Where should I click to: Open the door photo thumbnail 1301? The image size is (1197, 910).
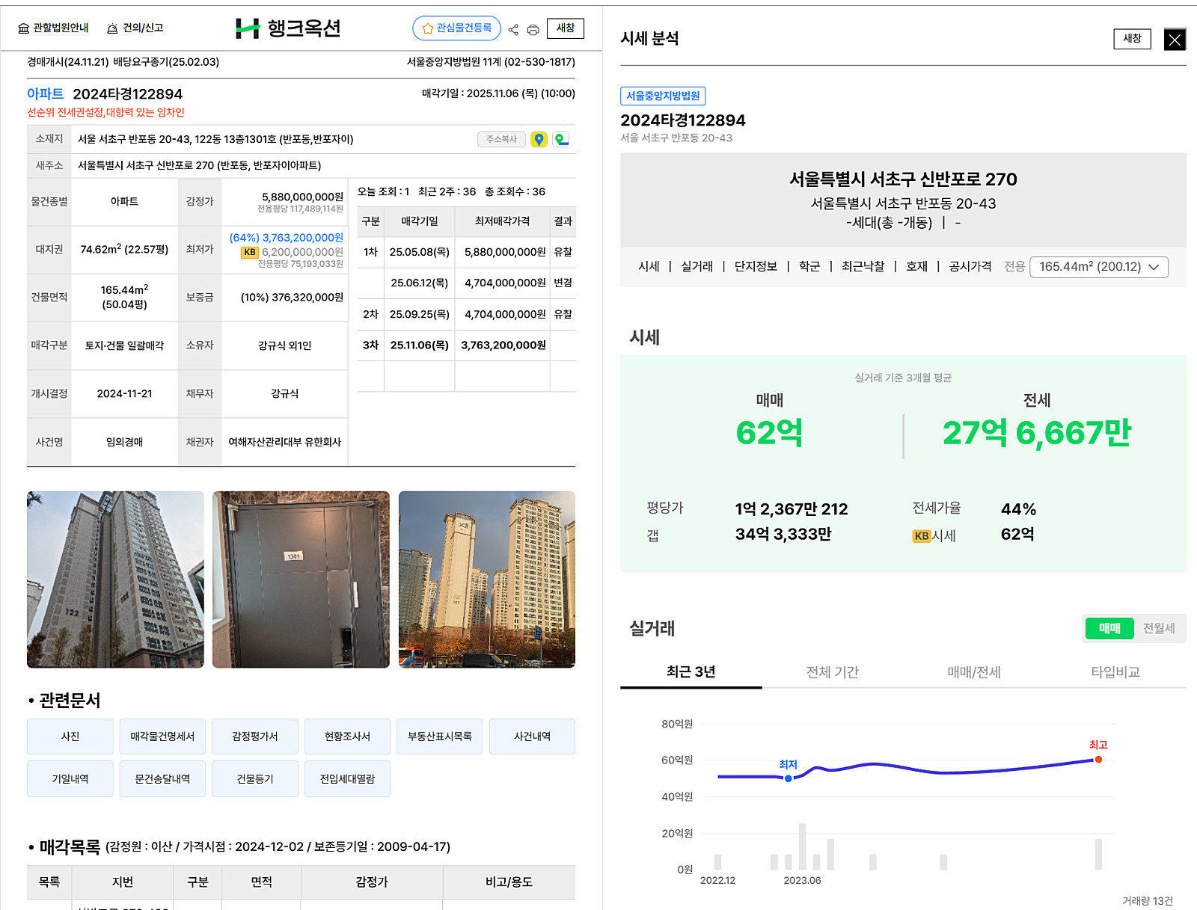click(x=301, y=579)
